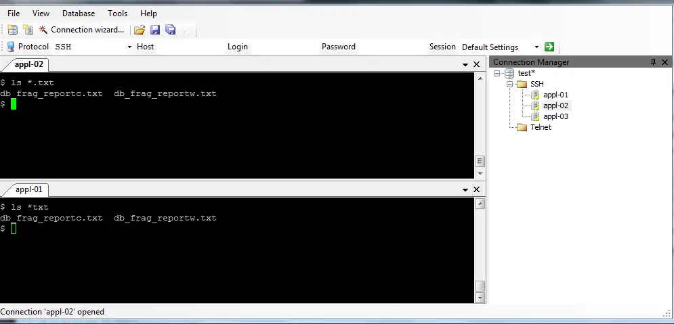This screenshot has height=324, width=674.
Task: Select appl-02 connection in tree
Action: pos(555,106)
